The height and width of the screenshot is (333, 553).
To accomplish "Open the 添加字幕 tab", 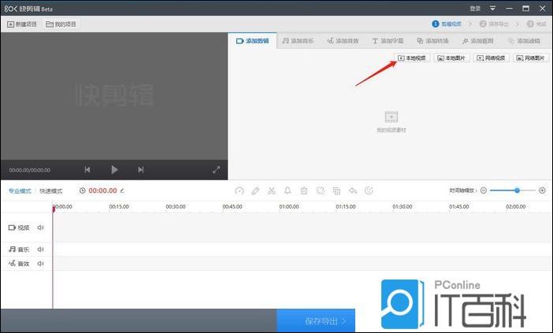I will point(388,40).
